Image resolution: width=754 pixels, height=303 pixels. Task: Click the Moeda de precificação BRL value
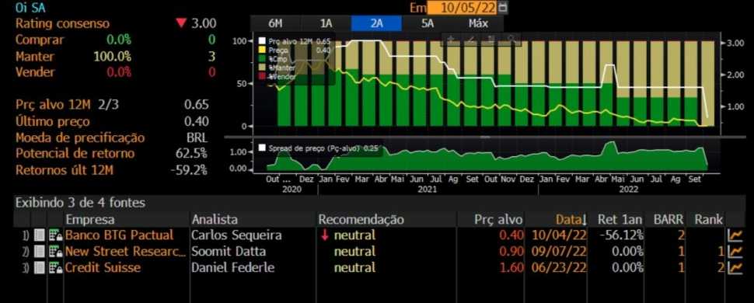click(197, 138)
